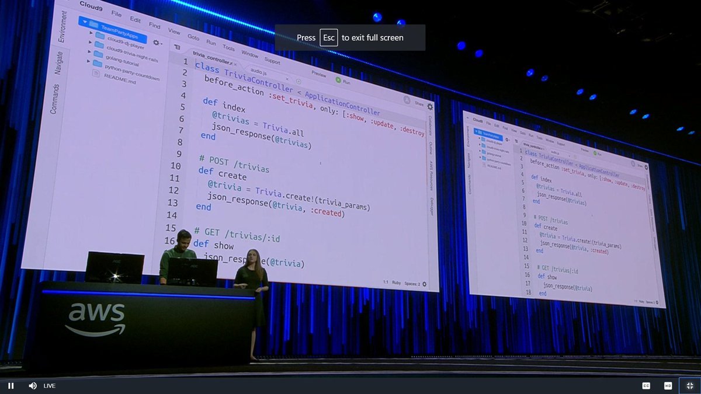Switch to trivia_controller.rb tab on large screen
The image size is (701, 394).
point(213,58)
